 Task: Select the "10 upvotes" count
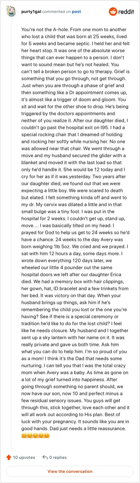pos(24,457)
